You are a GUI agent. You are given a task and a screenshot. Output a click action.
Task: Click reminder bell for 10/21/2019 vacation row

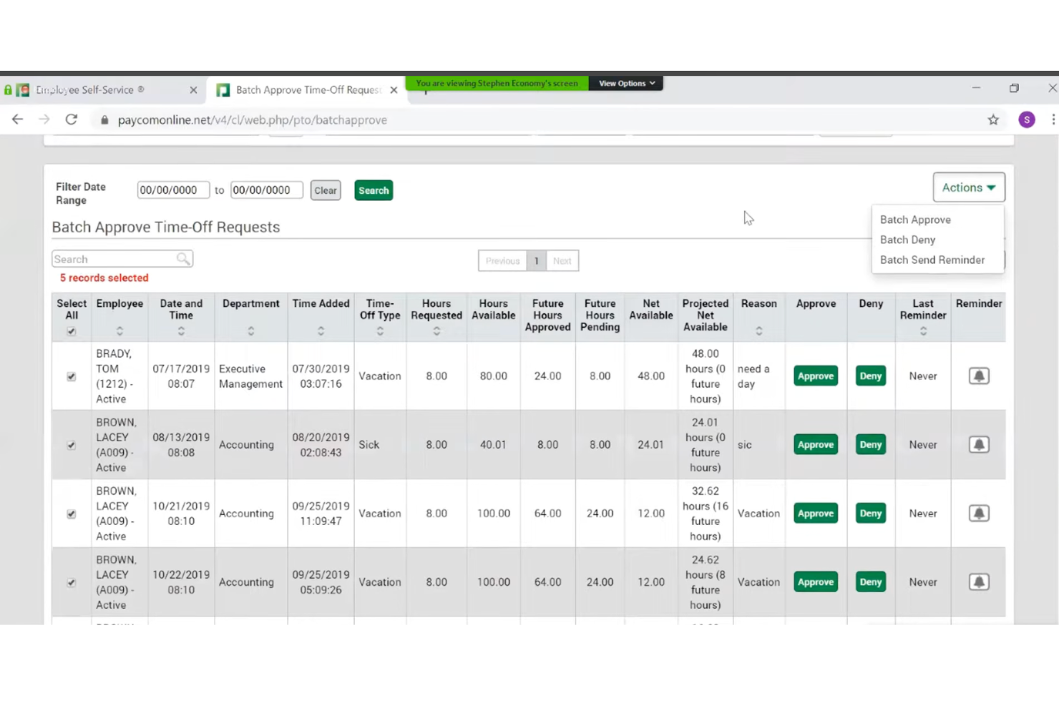coord(979,513)
